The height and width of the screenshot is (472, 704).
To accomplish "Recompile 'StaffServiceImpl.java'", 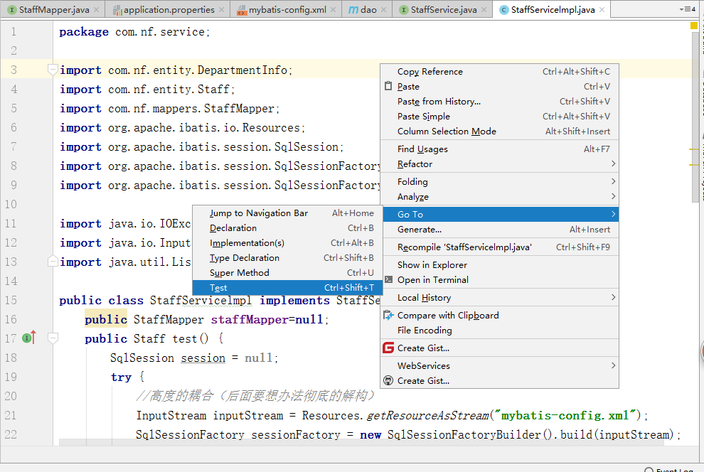I will click(500, 247).
